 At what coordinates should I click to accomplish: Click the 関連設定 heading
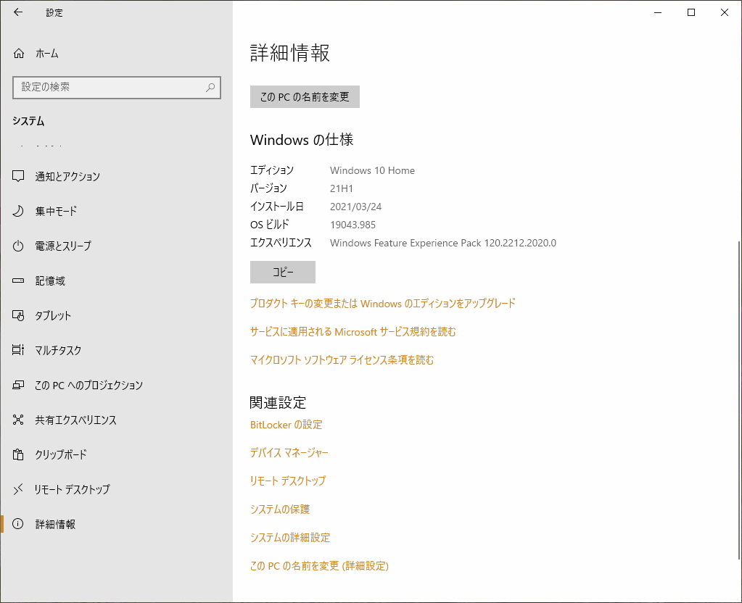(279, 402)
